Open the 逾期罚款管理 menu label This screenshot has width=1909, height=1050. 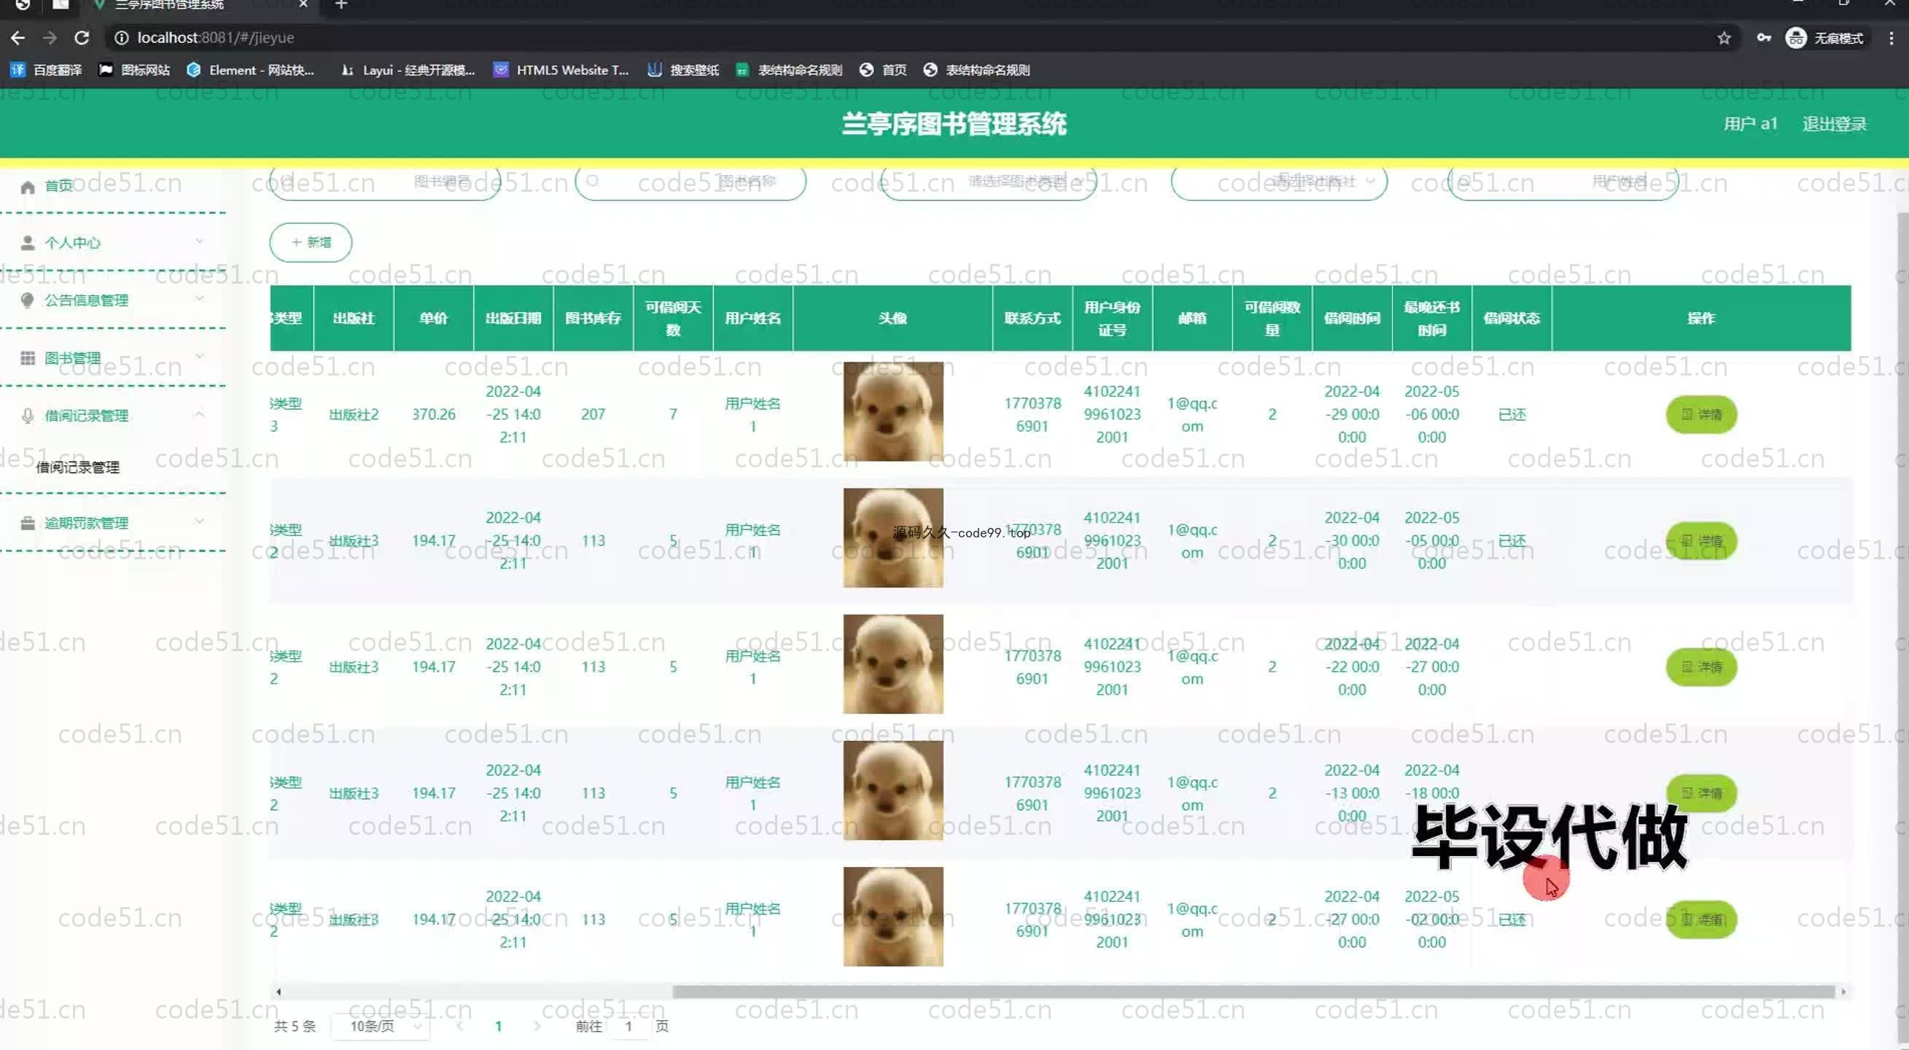click(86, 523)
